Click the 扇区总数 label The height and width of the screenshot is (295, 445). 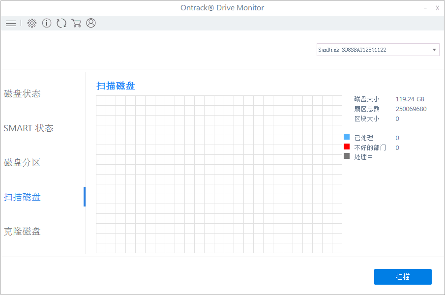click(x=367, y=109)
